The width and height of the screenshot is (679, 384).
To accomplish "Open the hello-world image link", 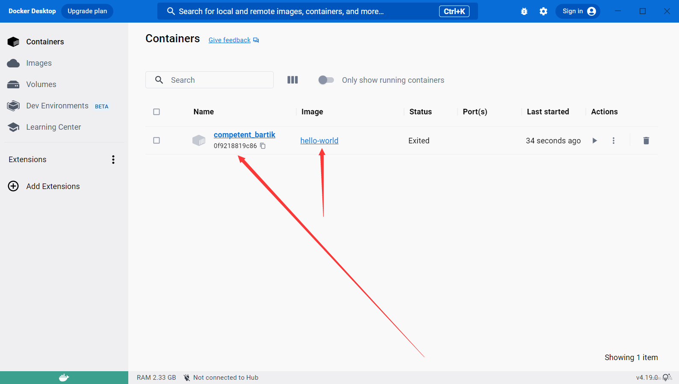I will tap(319, 141).
